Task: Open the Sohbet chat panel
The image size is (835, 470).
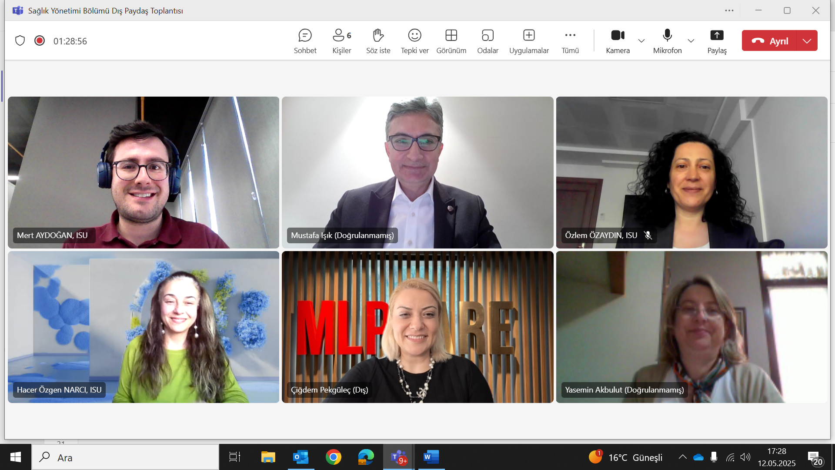Action: (x=305, y=41)
